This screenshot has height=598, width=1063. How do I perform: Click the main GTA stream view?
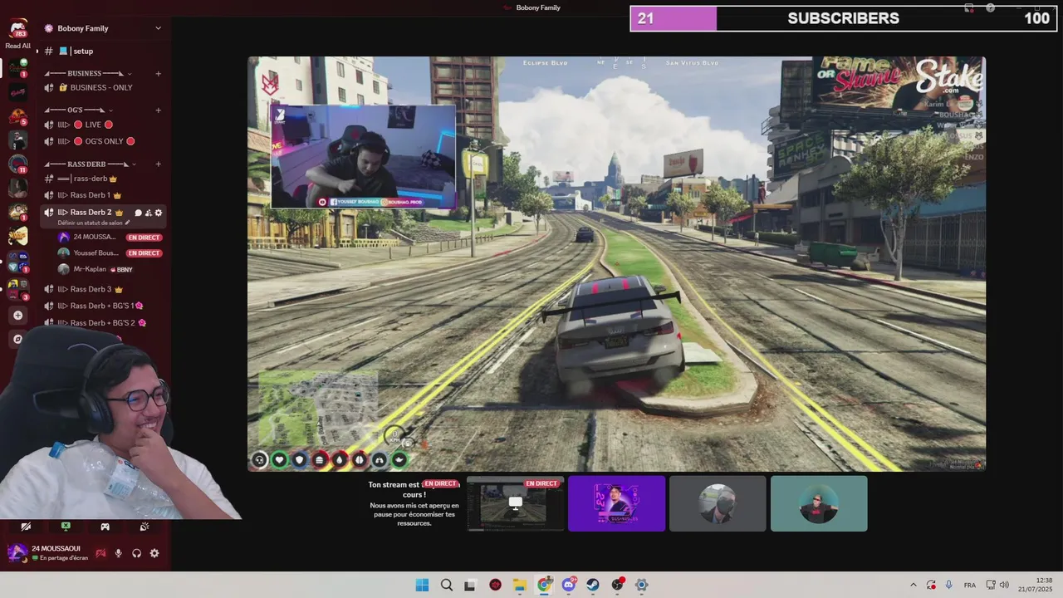[616, 264]
